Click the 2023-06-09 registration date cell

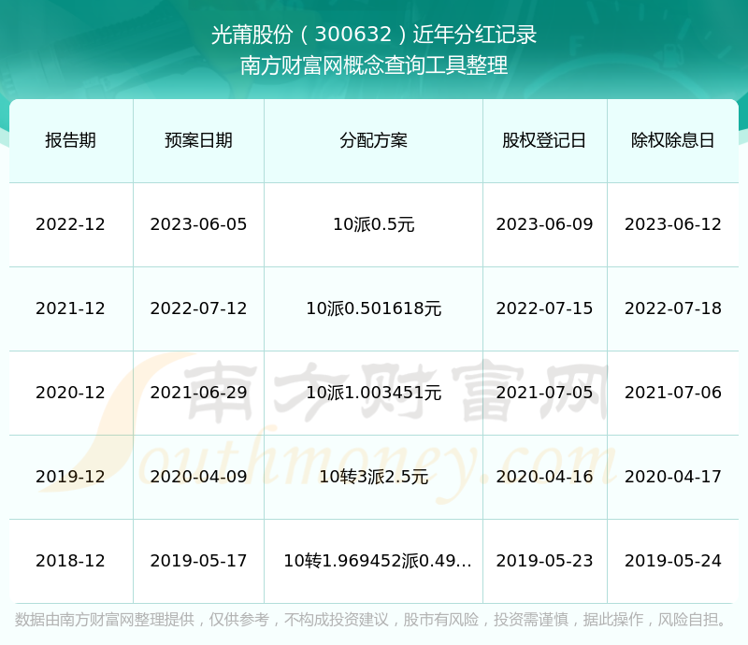click(544, 224)
